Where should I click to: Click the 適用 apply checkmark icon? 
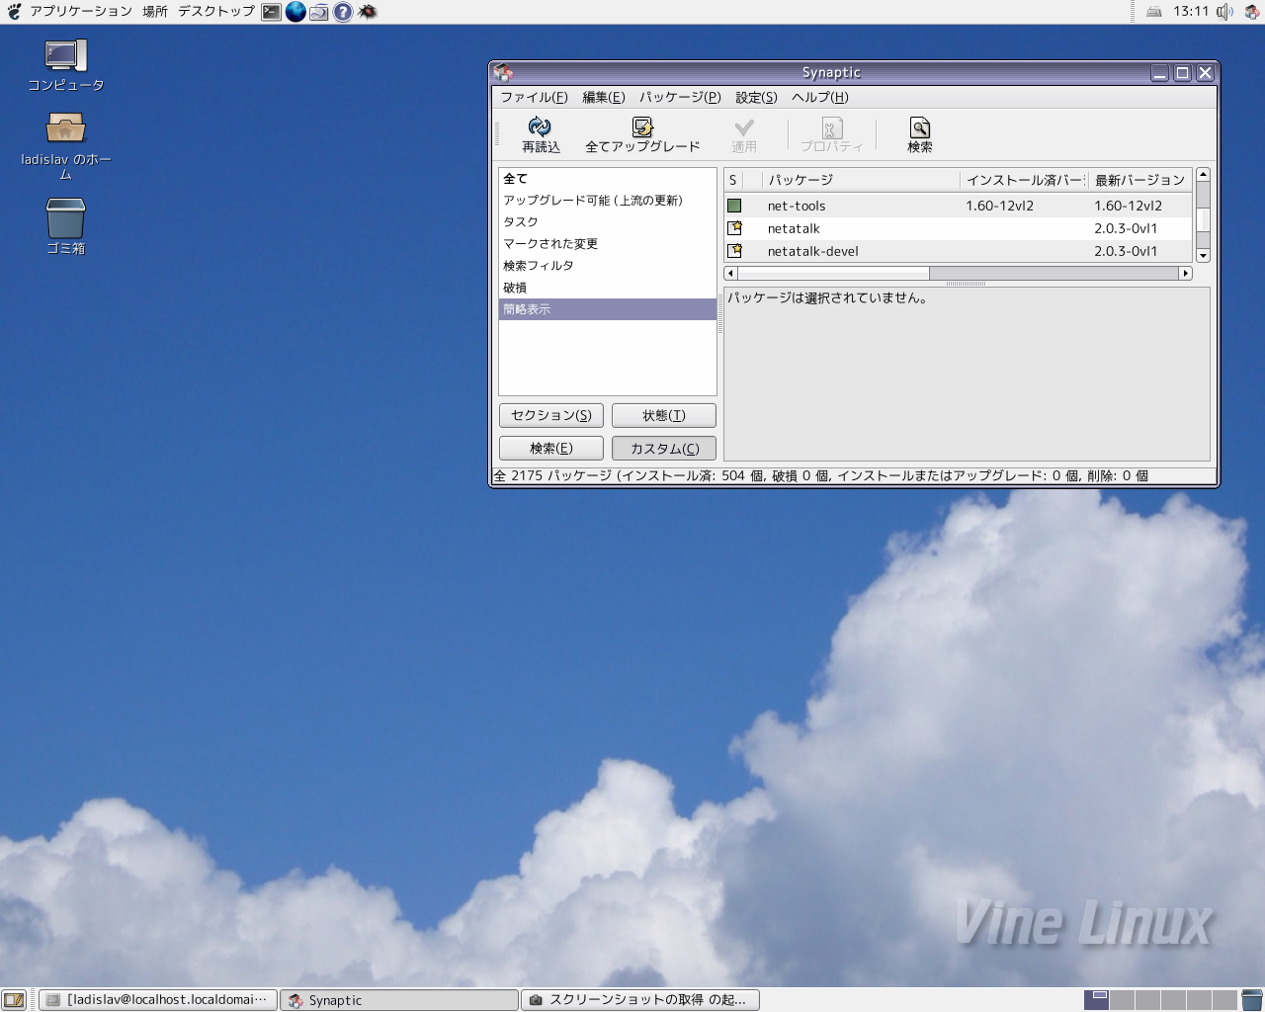coord(744,127)
